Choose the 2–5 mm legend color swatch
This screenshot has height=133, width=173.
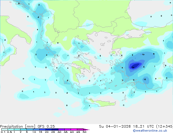(23, 129)
